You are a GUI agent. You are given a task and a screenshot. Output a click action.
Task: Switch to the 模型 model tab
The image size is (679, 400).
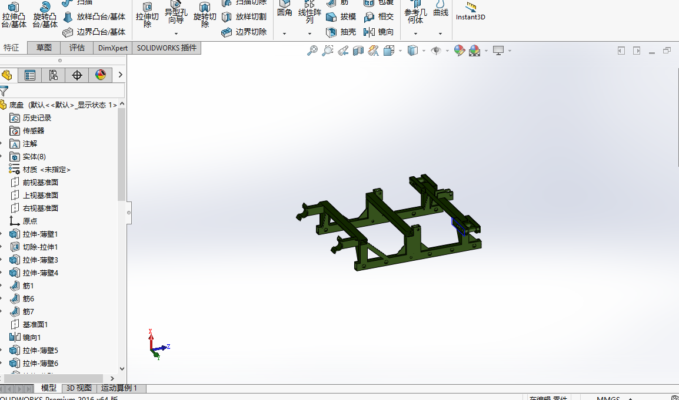(x=48, y=388)
